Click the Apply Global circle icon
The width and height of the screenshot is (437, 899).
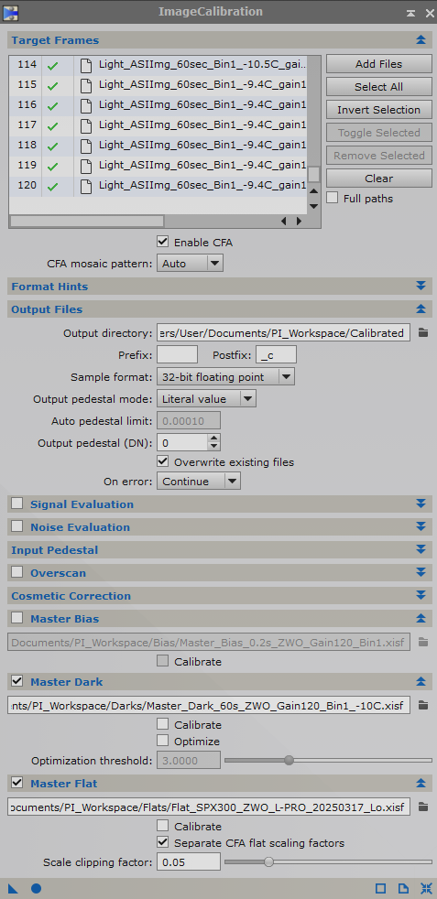click(36, 889)
